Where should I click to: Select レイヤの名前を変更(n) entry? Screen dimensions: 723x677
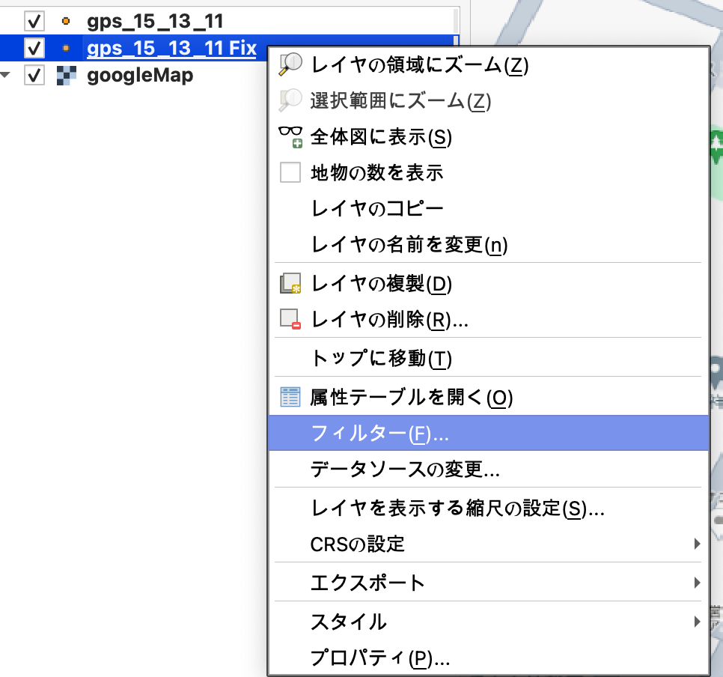[x=489, y=245]
